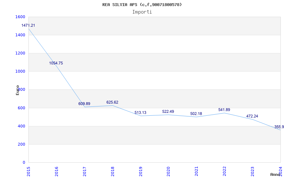
Task: Click the chart title REA SILVIA APS
Action: 142,5
